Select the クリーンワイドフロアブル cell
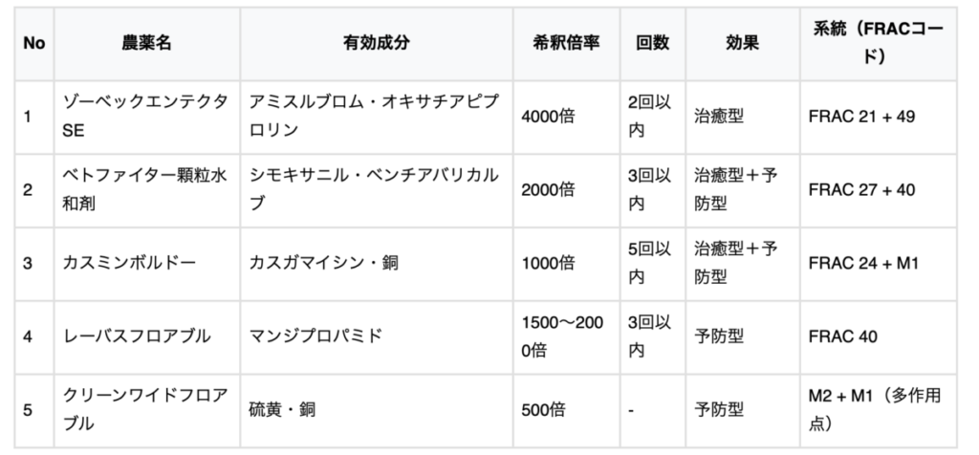979x455 pixels. click(146, 411)
